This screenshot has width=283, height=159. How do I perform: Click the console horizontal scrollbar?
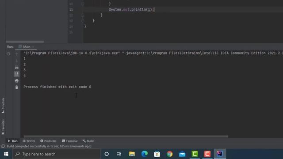(126, 136)
